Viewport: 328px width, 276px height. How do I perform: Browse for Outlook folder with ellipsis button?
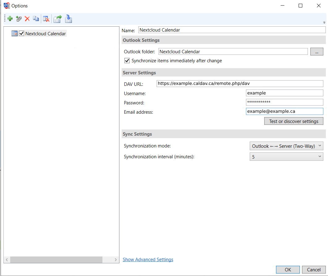click(317, 51)
